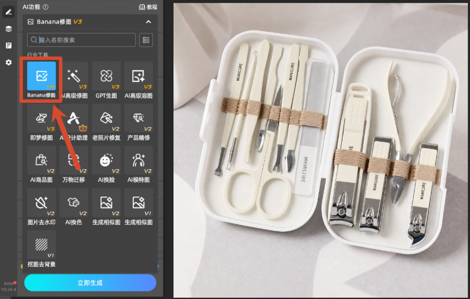Collapse the Banana修图 V3 dropdown
The image size is (470, 299).
click(148, 22)
